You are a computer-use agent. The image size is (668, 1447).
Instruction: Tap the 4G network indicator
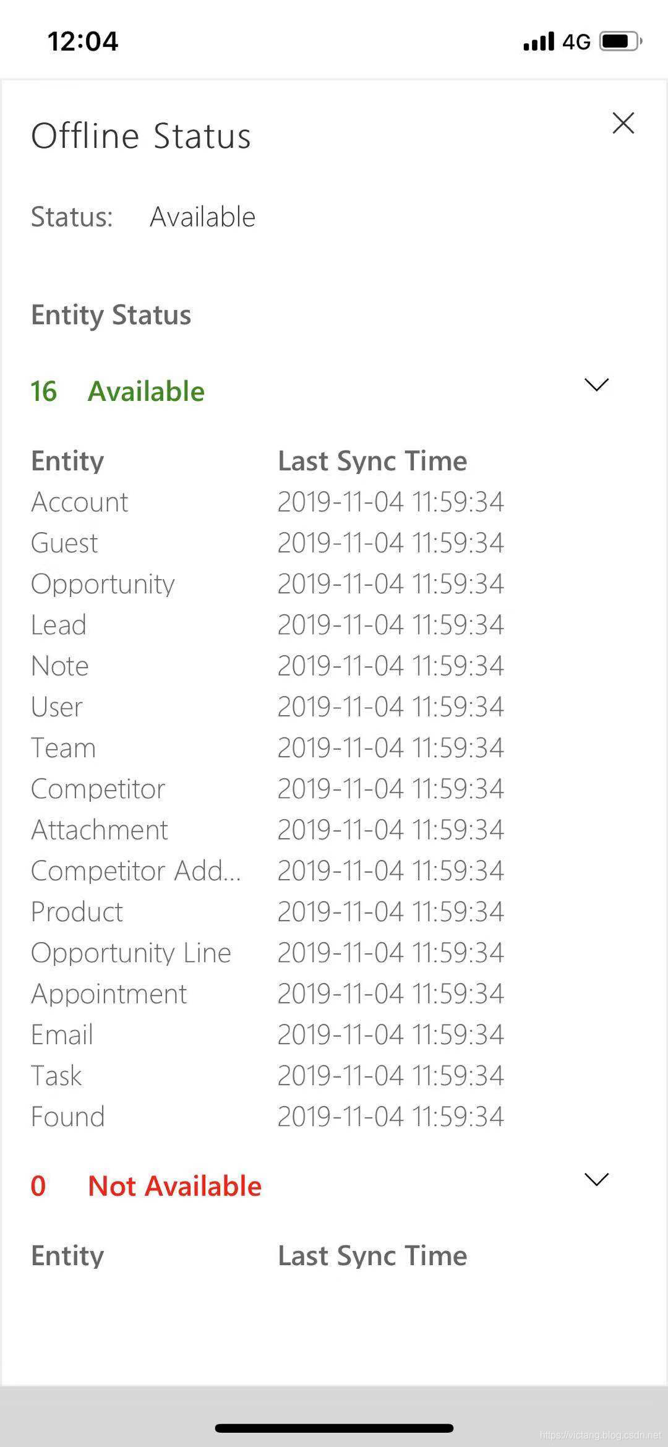tap(576, 41)
